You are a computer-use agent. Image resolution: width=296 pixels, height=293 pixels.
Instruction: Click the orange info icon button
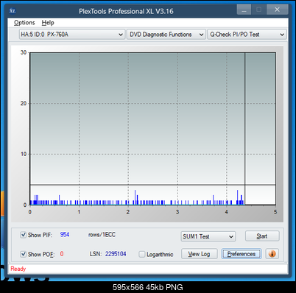click(272, 253)
